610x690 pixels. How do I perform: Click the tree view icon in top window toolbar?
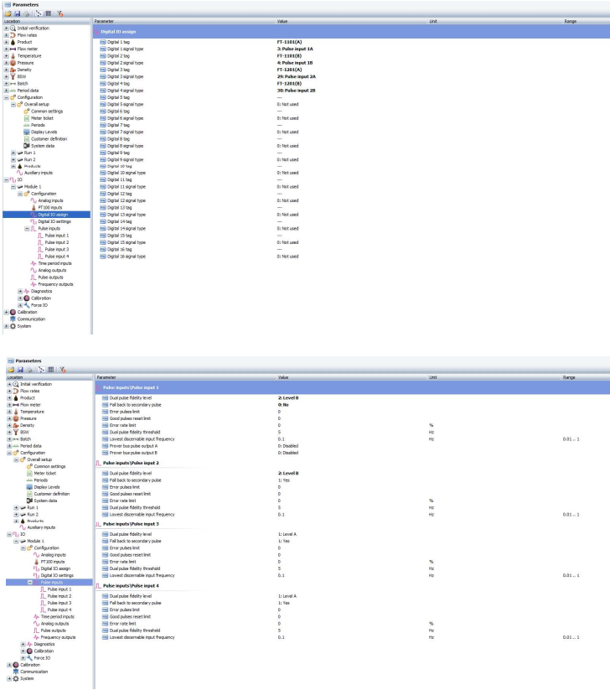click(x=39, y=13)
